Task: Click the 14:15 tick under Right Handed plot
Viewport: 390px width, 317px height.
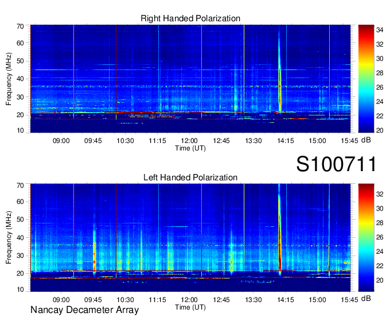Action: (286, 141)
